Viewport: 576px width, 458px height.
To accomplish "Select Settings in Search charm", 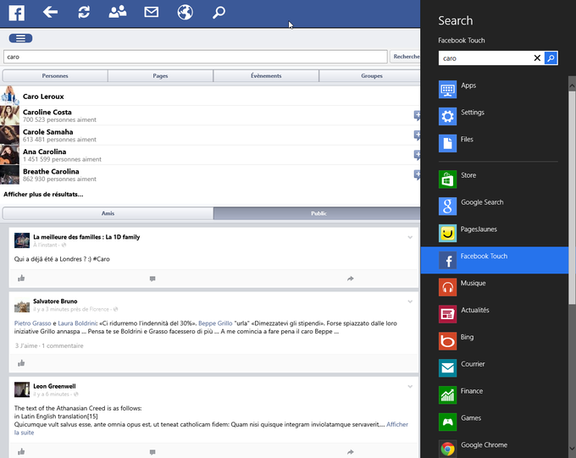I will pyautogui.click(x=495, y=116).
